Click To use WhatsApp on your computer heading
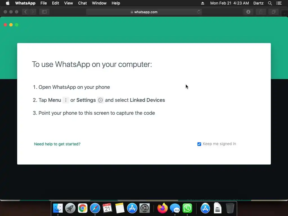Viewport: 288px width, 216px height. click(x=92, y=64)
